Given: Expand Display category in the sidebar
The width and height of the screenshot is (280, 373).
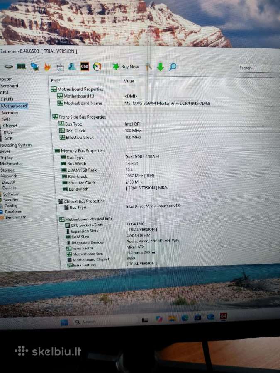Looking at the screenshot, I should [x=6, y=158].
